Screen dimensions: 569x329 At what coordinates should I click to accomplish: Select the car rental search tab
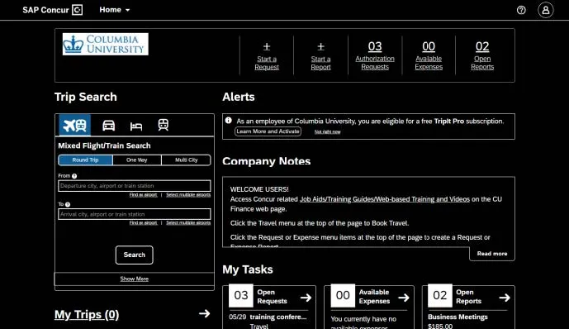click(x=108, y=126)
